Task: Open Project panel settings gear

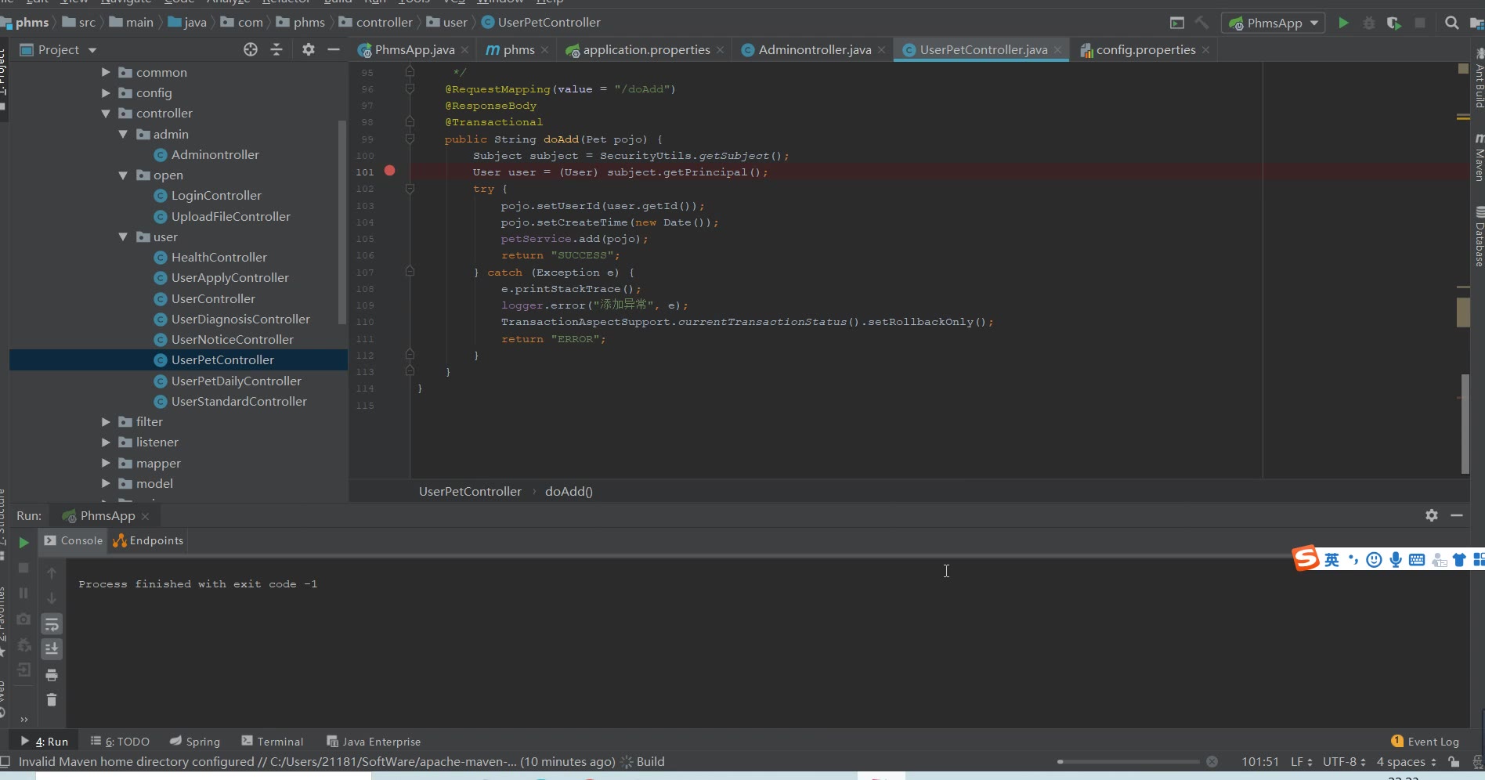Action: tap(309, 49)
